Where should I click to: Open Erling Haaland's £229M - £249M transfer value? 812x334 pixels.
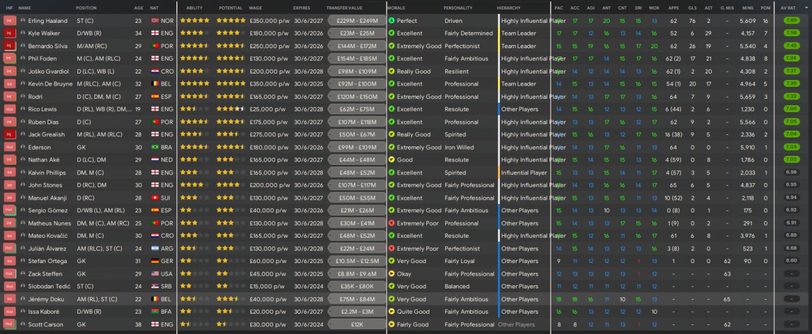pos(357,20)
